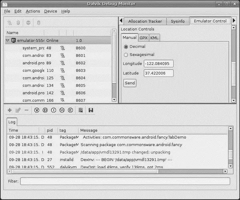Click the edit log filter icon
This screenshot has height=200, width=240.
click(18, 110)
